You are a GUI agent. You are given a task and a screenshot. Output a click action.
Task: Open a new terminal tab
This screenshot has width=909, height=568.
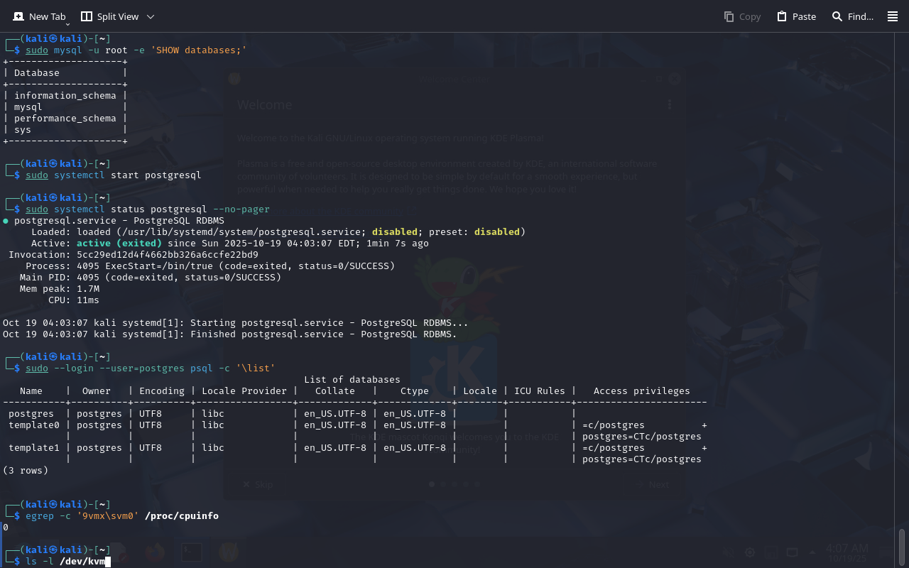[x=39, y=16]
